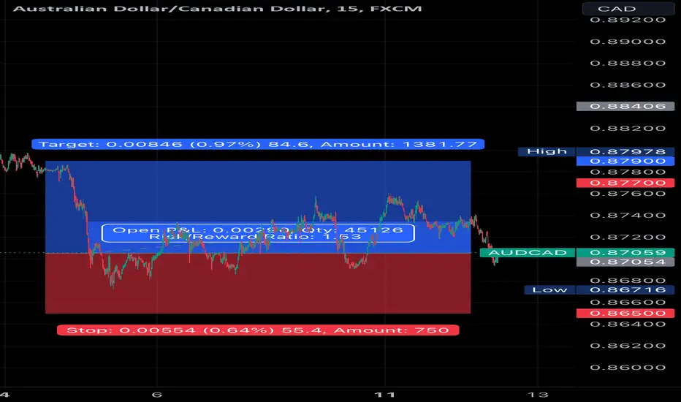Click the CAD currency button
The image size is (681, 402).
point(628,9)
